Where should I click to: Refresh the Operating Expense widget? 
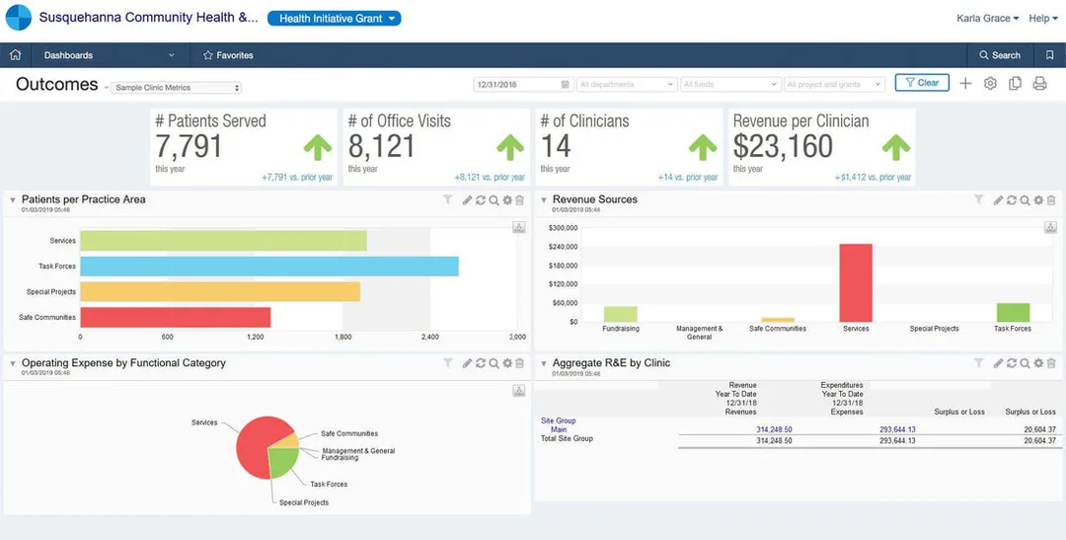click(481, 363)
